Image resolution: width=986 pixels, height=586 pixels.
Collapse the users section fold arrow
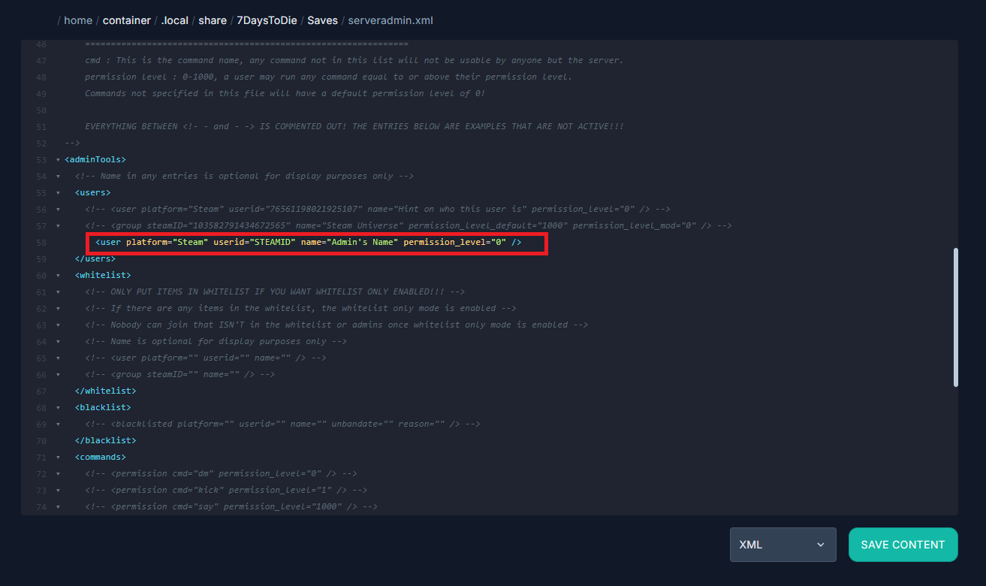point(58,193)
